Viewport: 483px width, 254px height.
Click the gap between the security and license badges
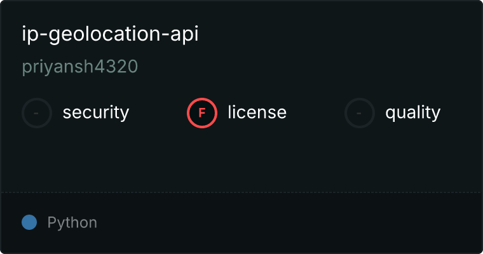pyautogui.click(x=158, y=113)
